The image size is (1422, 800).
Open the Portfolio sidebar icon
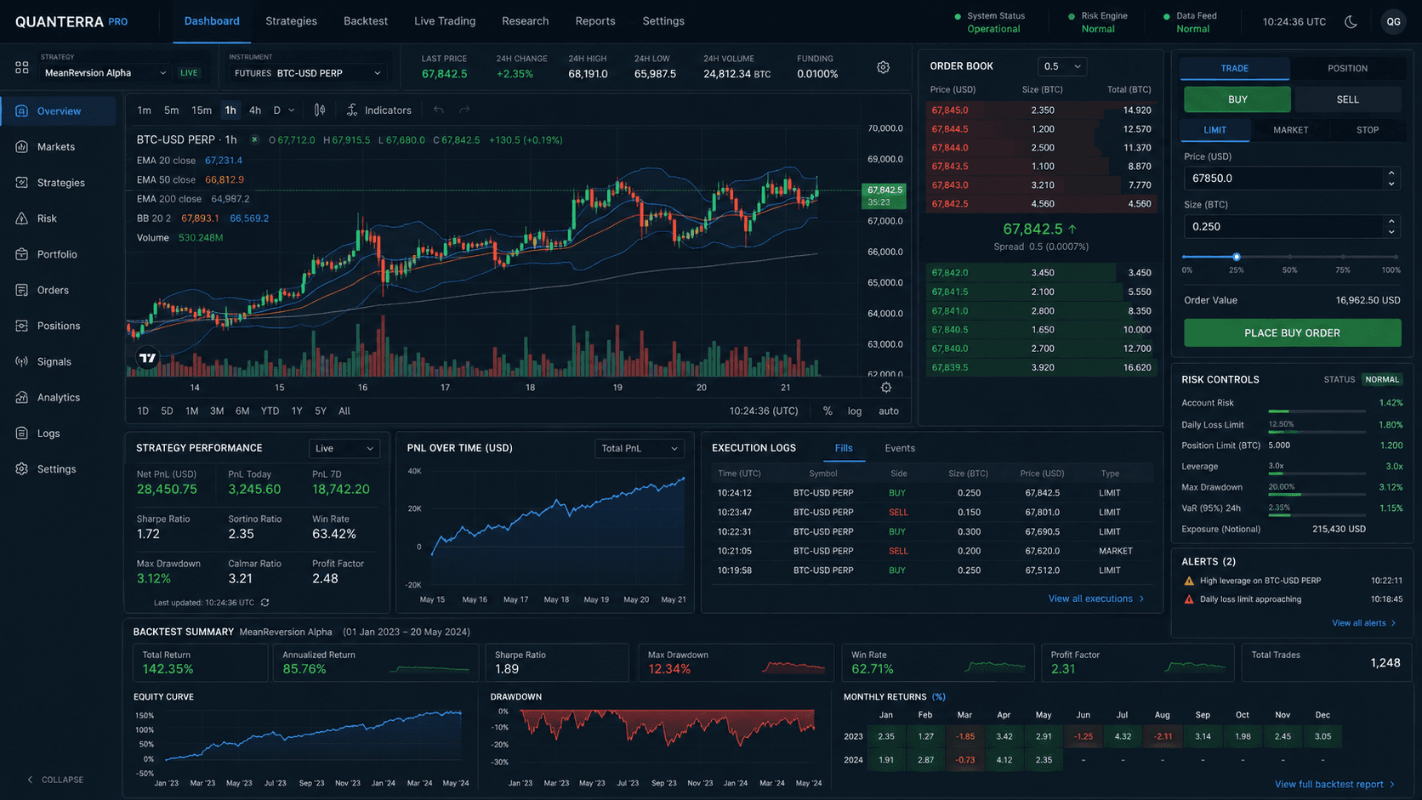pos(22,254)
